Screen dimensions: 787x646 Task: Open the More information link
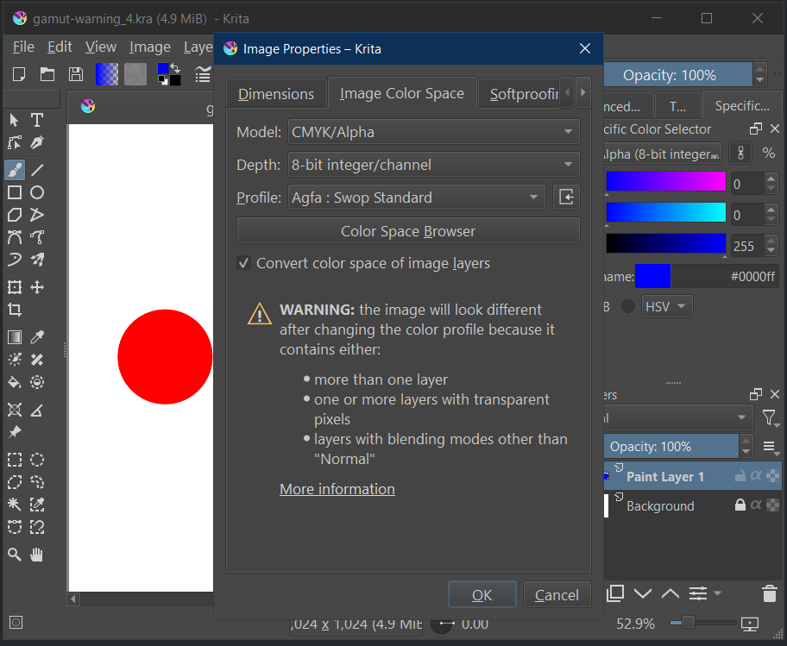[337, 489]
